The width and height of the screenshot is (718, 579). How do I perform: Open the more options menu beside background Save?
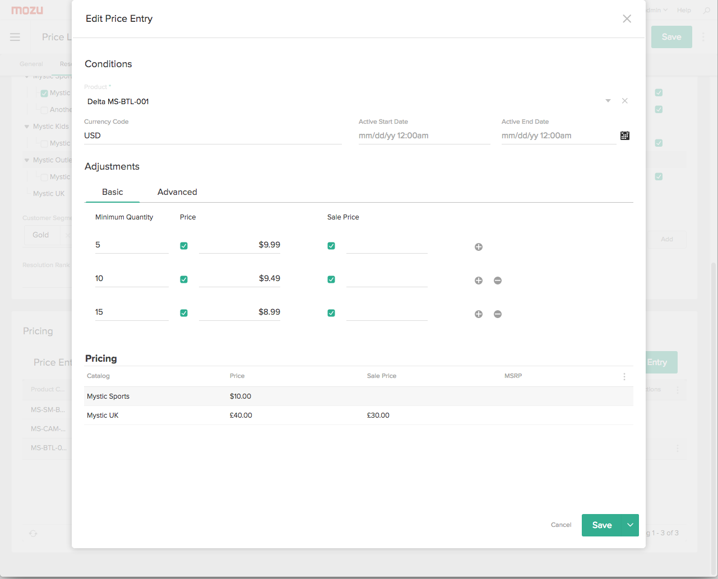(703, 37)
